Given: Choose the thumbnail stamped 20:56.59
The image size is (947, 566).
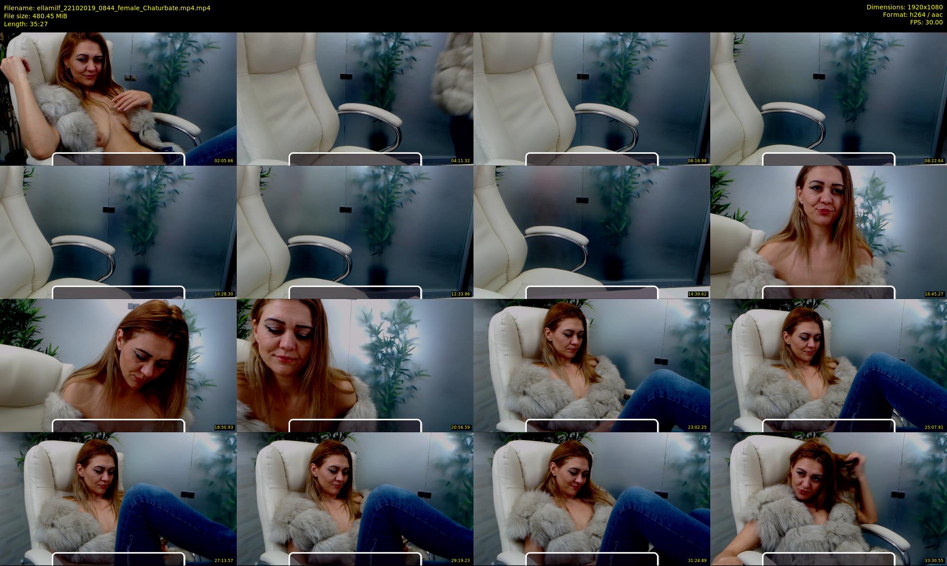Looking at the screenshot, I should pos(355,365).
